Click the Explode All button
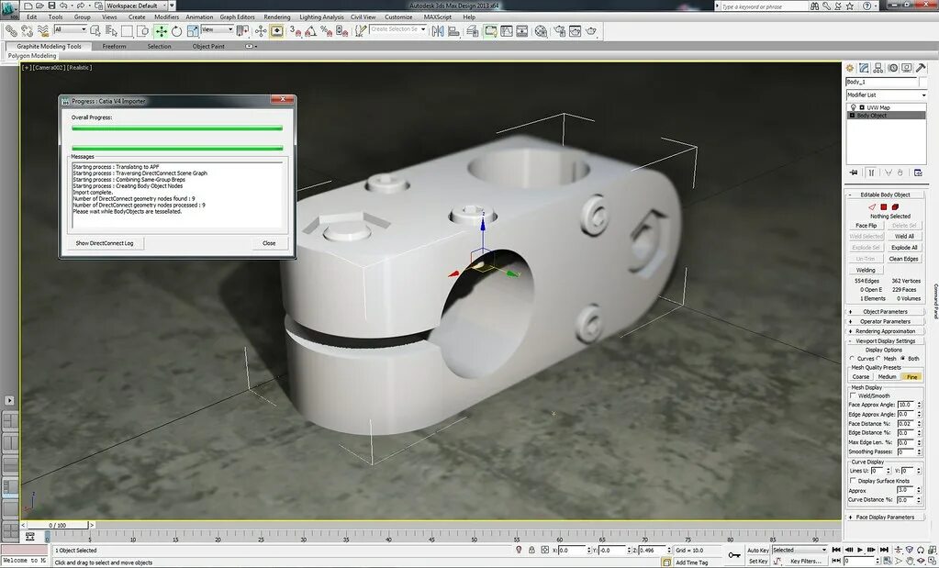The width and height of the screenshot is (939, 568). (x=904, y=247)
